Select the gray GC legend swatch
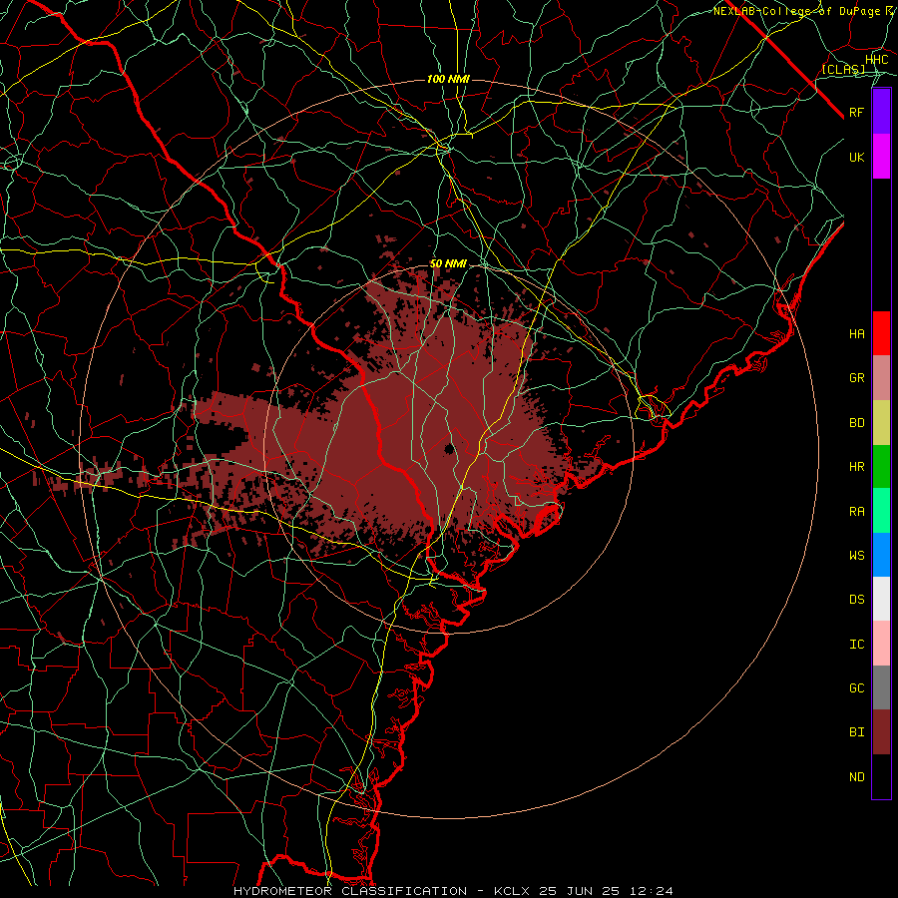This screenshot has height=898, width=898. pos(881,687)
